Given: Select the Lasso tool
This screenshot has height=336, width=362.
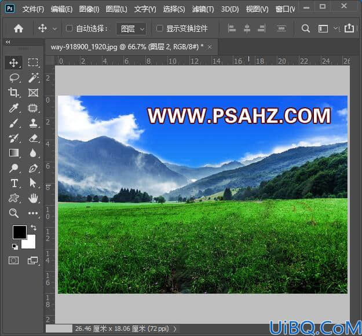Looking at the screenshot, I should (14, 78).
